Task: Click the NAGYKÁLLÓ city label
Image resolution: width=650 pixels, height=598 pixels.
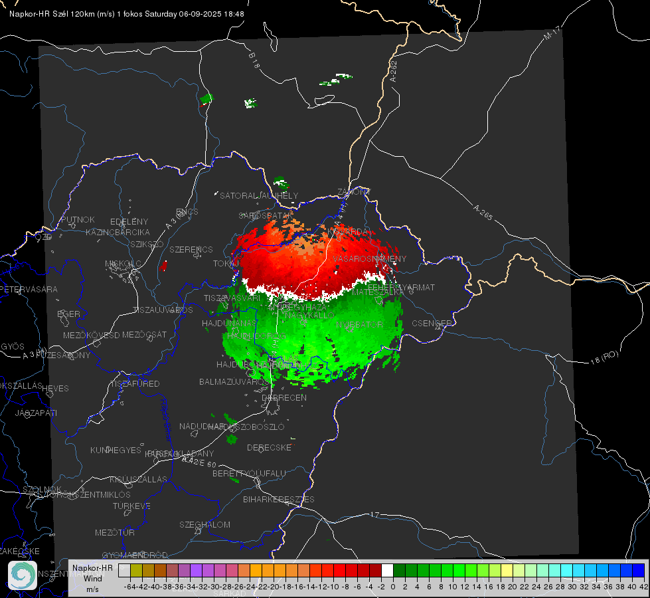Action: (x=309, y=316)
